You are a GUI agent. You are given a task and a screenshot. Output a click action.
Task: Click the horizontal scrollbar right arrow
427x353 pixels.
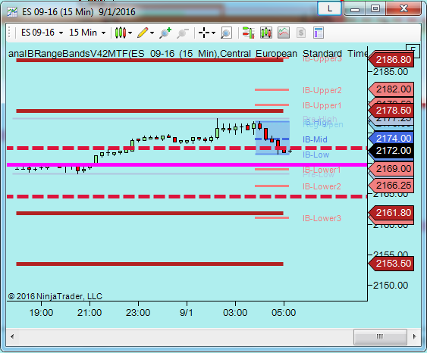(414, 336)
